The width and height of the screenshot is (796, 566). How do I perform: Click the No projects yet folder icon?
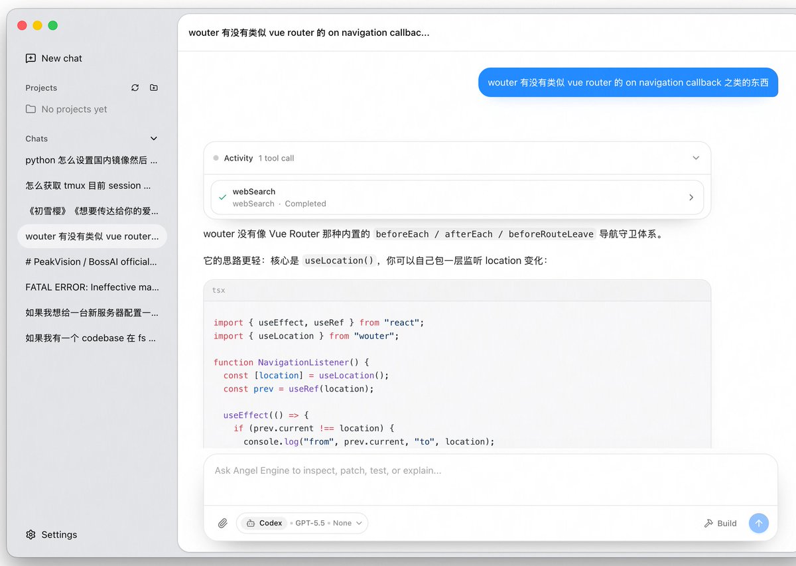click(x=31, y=109)
